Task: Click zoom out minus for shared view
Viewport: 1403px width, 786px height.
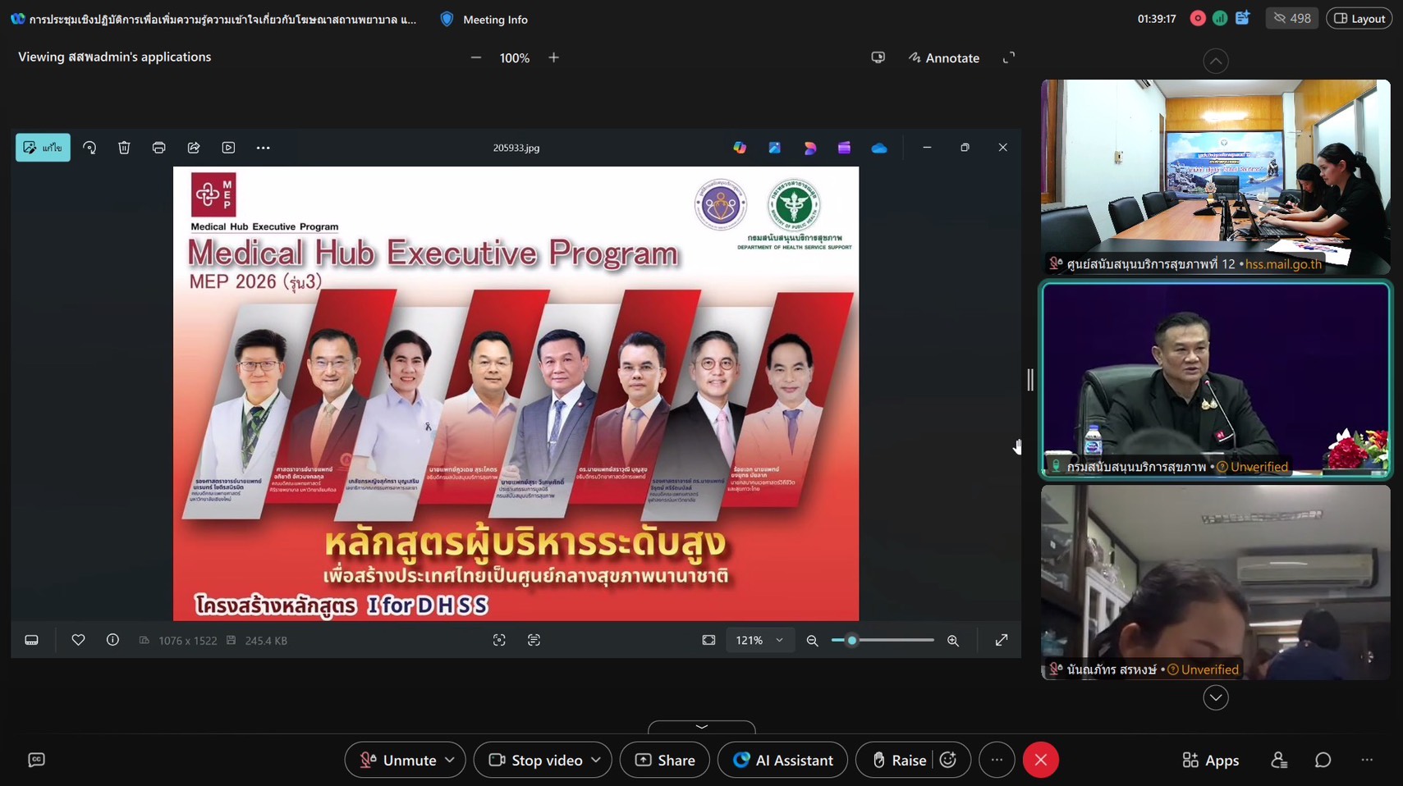Action: pyautogui.click(x=476, y=57)
